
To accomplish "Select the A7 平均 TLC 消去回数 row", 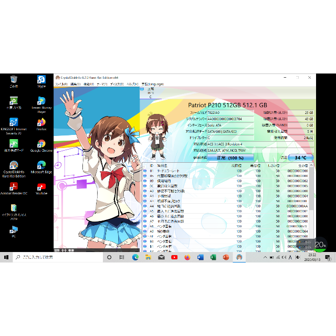I will [226, 222].
